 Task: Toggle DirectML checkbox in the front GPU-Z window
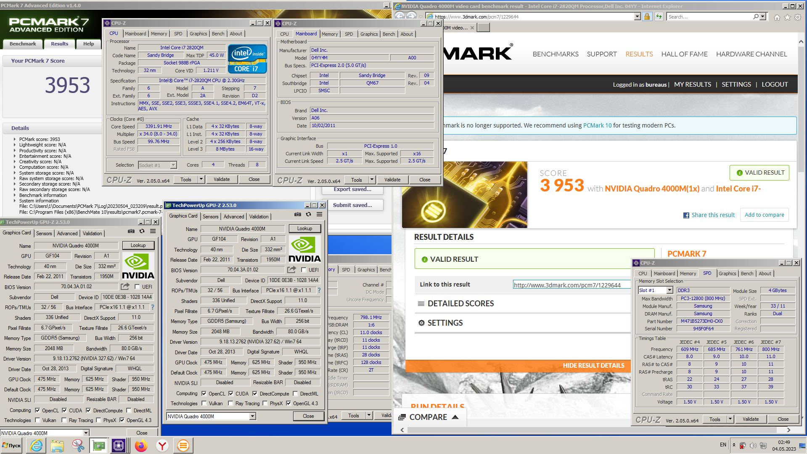click(x=296, y=394)
